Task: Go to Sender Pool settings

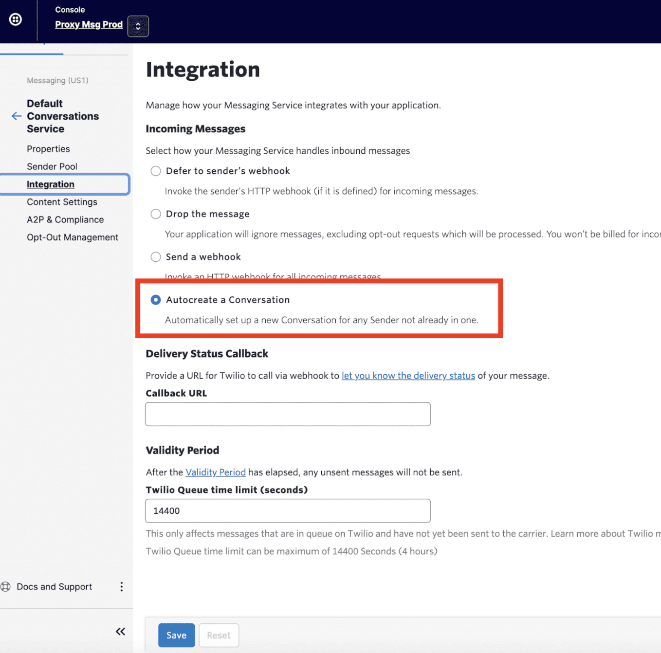Action: coord(52,166)
